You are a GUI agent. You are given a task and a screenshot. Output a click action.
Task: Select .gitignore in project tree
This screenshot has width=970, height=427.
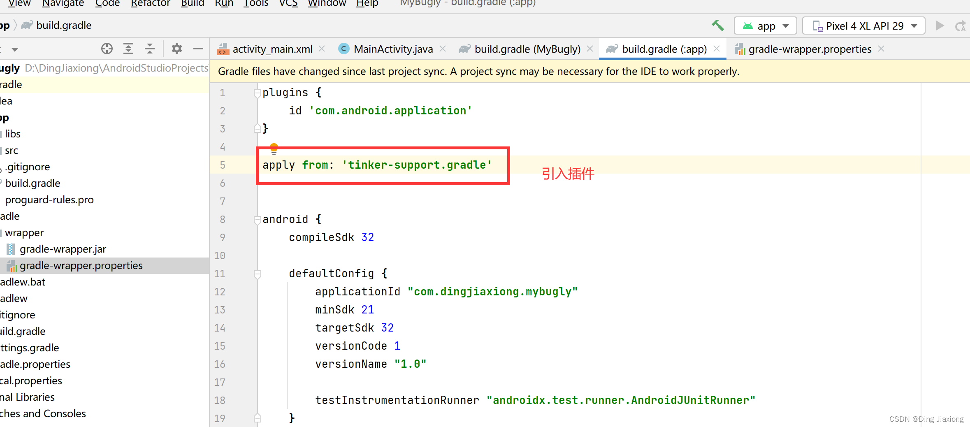28,167
